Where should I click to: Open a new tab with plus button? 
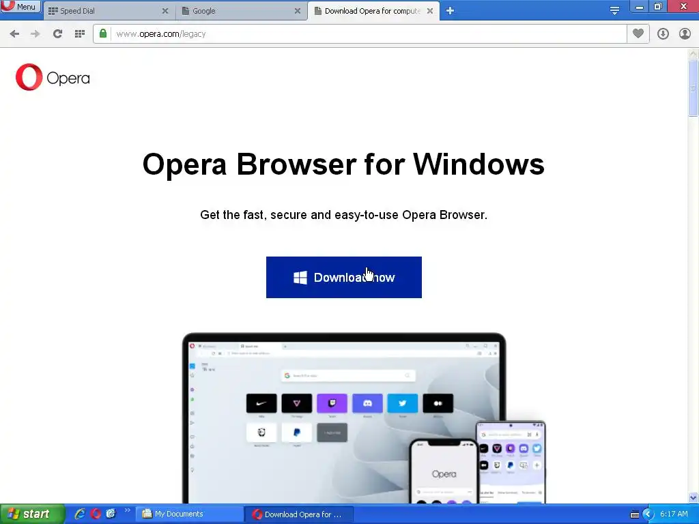(x=450, y=11)
